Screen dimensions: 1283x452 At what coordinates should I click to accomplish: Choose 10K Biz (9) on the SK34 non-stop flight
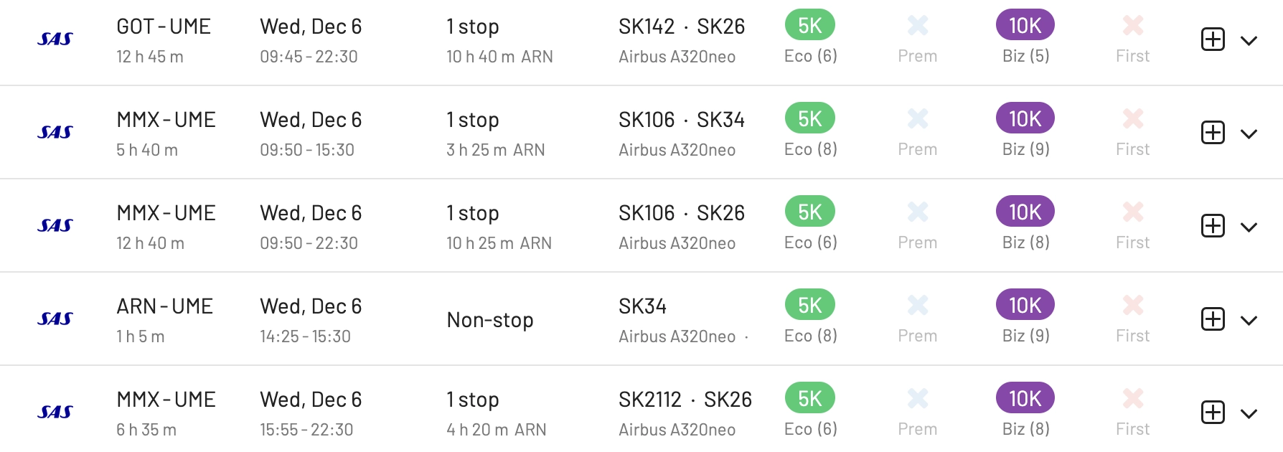1025,305
